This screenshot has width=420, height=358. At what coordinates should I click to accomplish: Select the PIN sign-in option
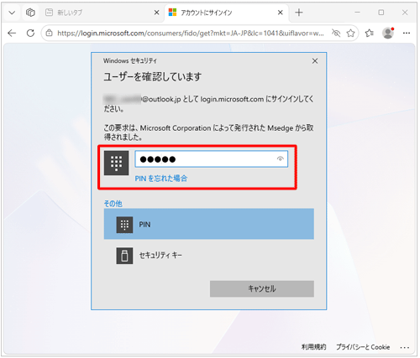pos(209,224)
